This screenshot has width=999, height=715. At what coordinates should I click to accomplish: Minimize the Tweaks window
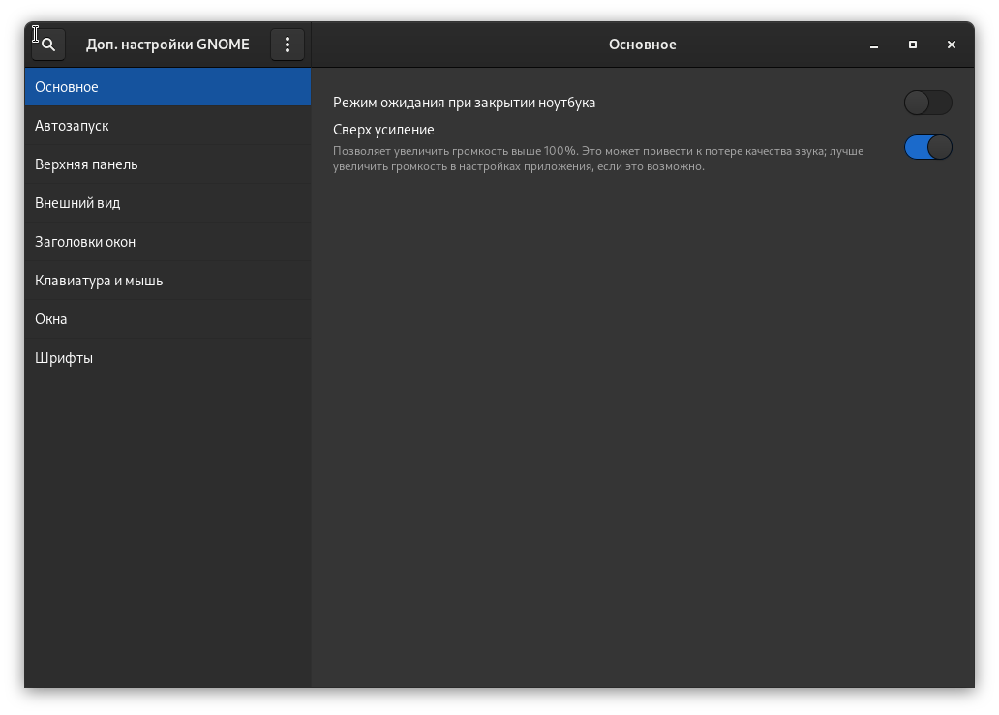coord(874,45)
